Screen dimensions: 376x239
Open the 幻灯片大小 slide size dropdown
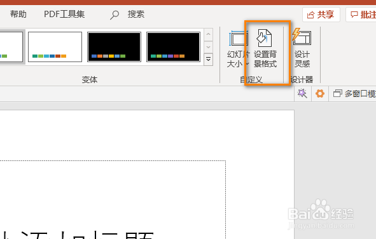pos(239,49)
